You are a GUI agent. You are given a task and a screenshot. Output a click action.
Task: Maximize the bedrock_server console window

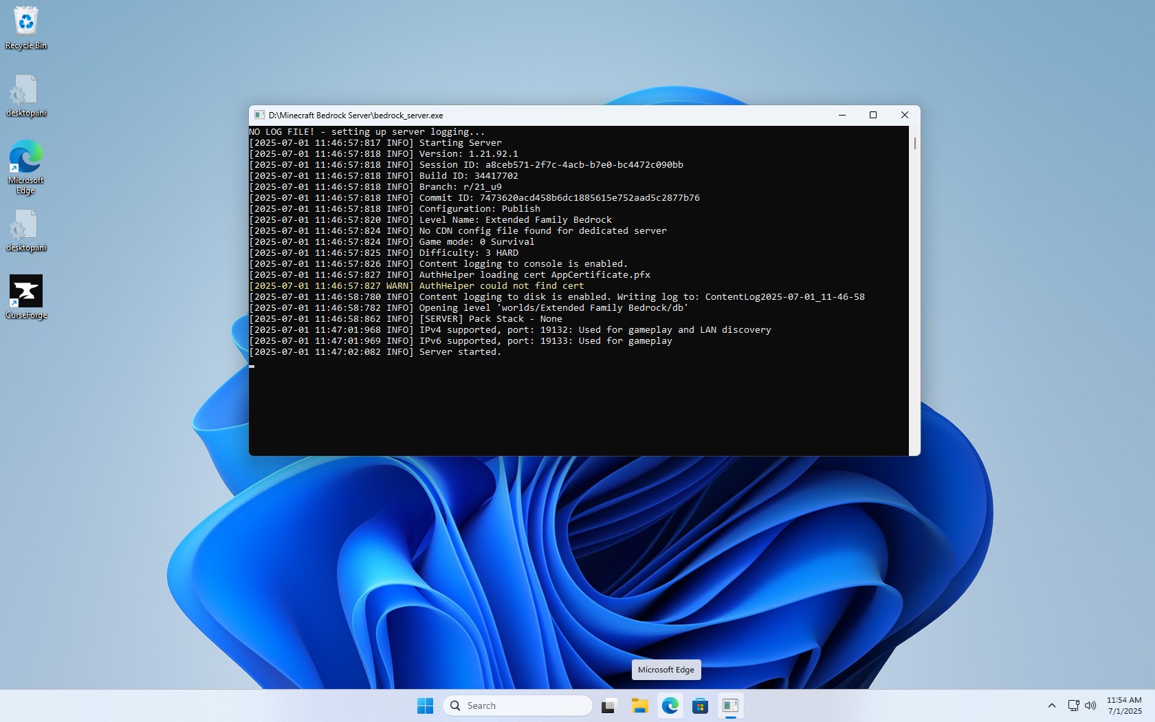pyautogui.click(x=873, y=115)
